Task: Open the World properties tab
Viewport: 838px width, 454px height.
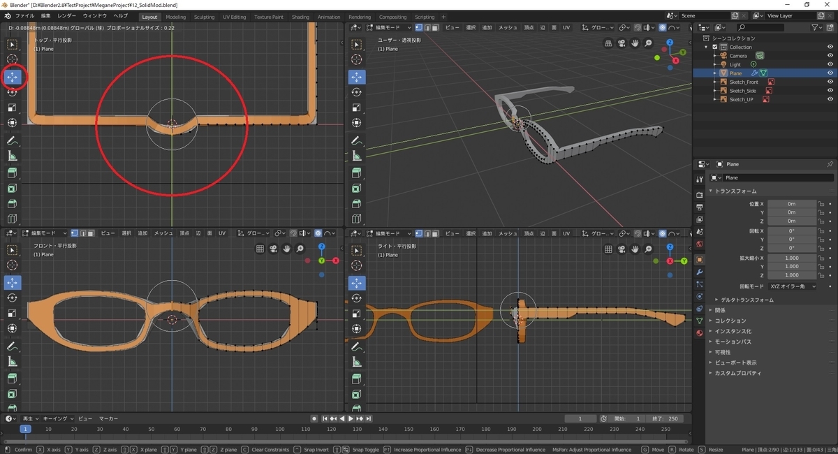Action: pyautogui.click(x=699, y=244)
